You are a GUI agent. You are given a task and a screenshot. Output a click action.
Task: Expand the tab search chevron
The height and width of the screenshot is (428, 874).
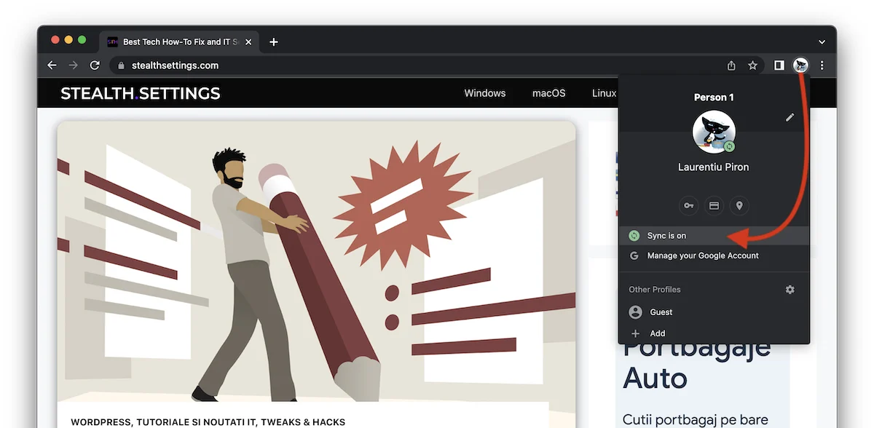(x=822, y=42)
